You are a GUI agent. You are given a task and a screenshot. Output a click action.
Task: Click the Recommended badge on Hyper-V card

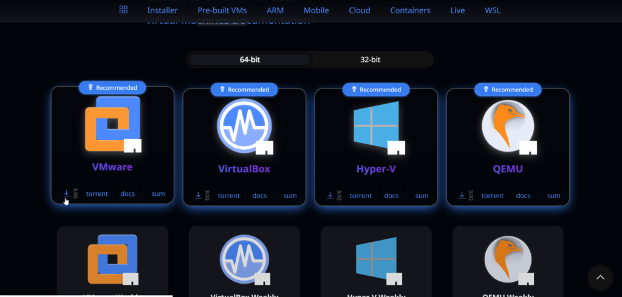click(x=376, y=90)
